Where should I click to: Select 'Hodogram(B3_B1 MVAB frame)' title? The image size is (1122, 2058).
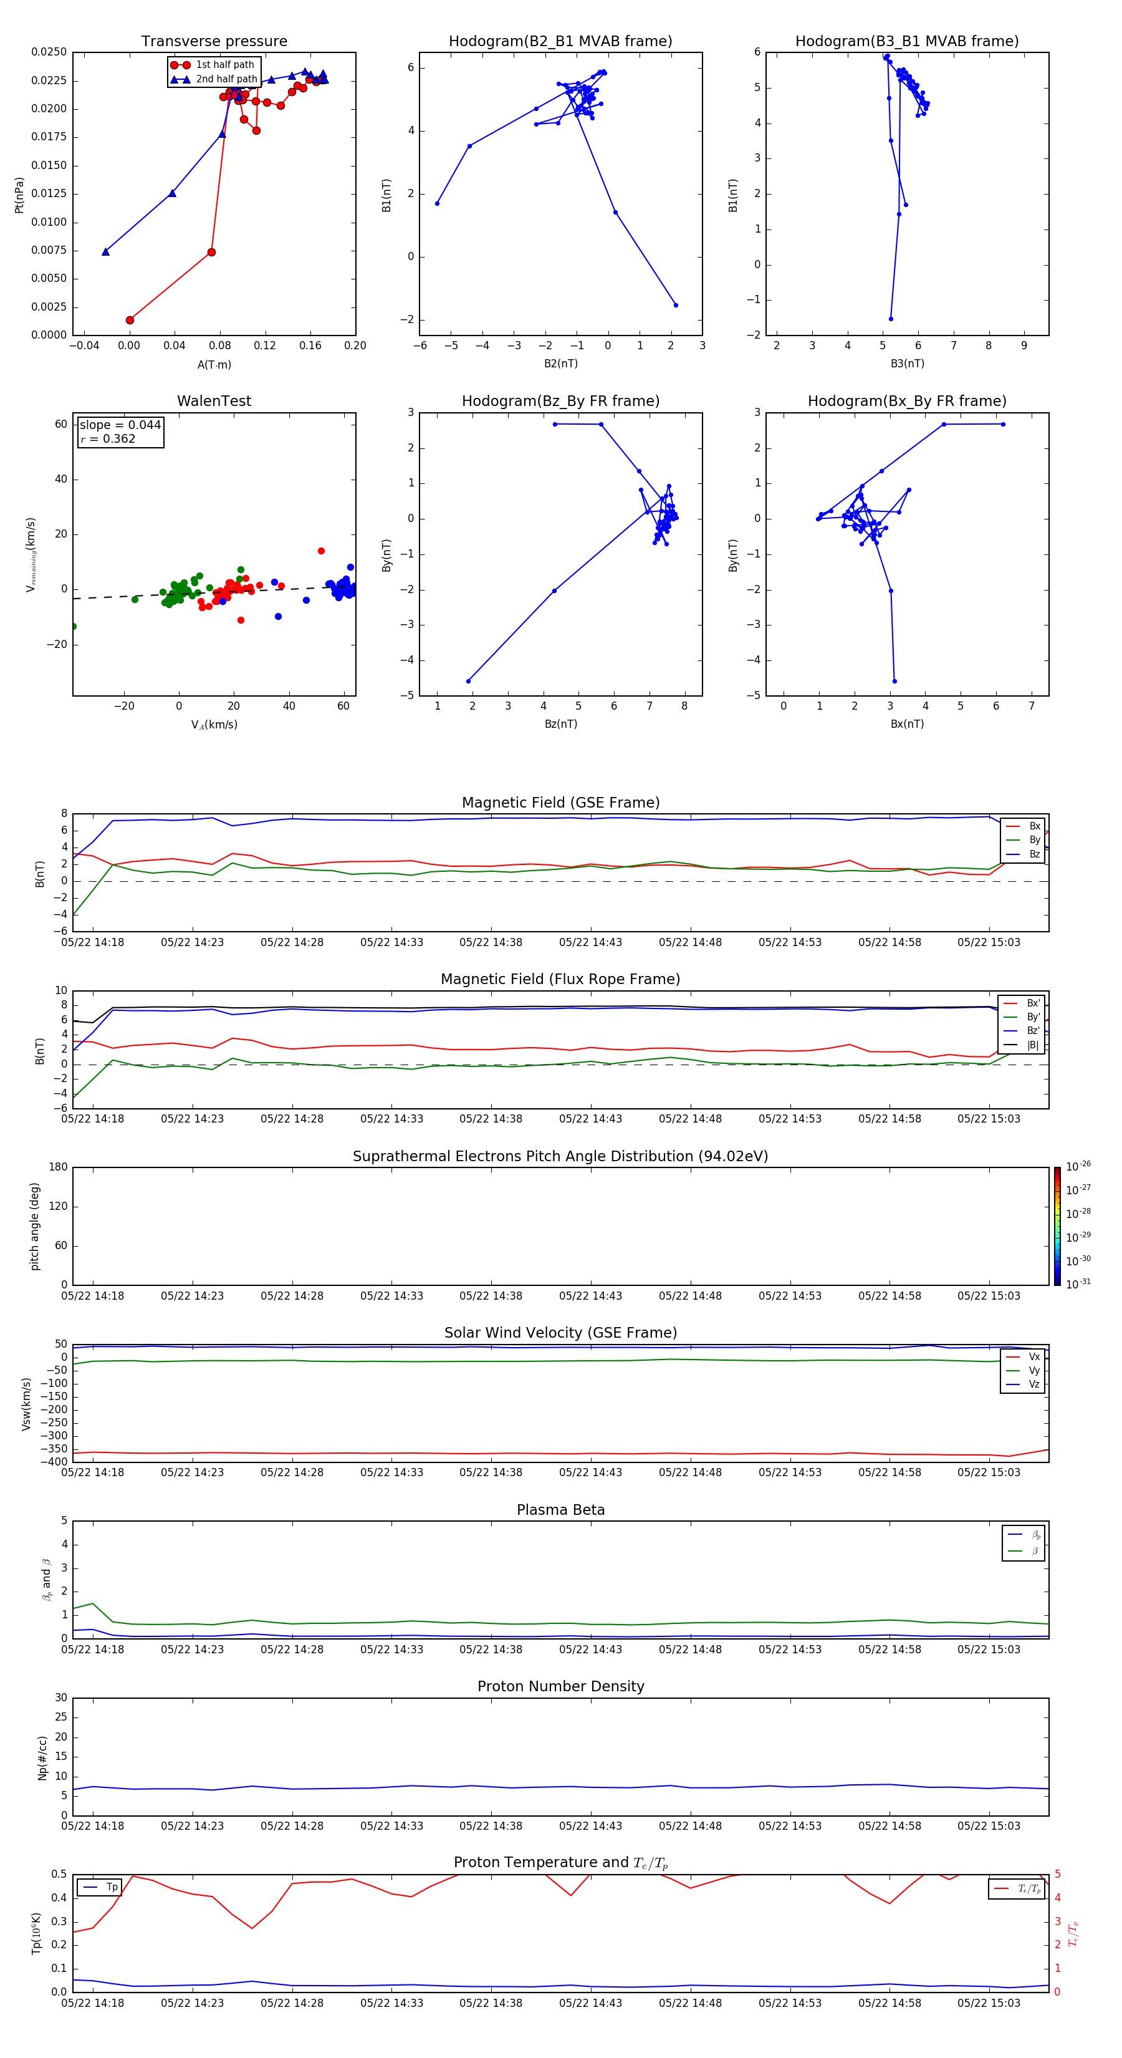(907, 42)
